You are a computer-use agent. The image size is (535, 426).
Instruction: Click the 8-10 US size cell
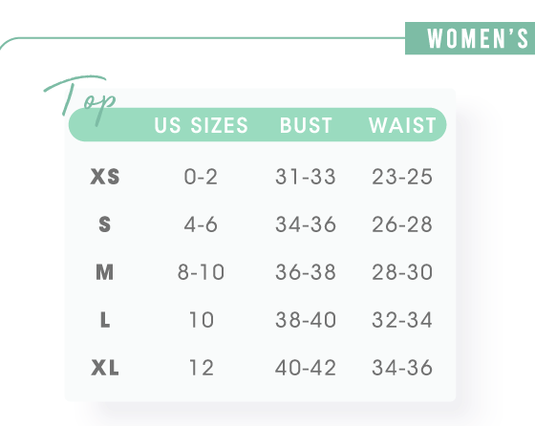201,272
